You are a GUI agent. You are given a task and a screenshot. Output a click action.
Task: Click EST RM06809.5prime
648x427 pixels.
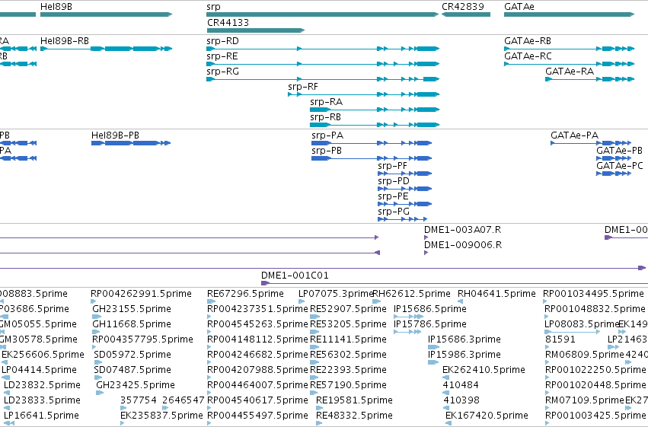pyautogui.click(x=584, y=355)
